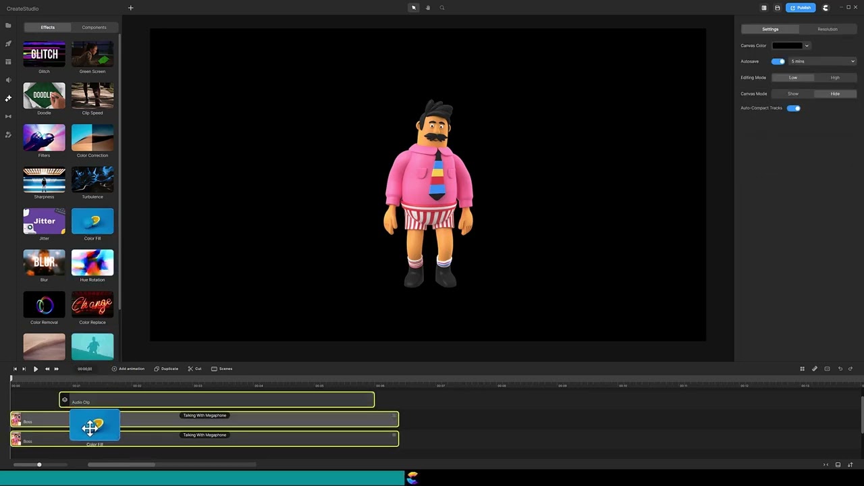Click the save floppy disk icon
Image resolution: width=864 pixels, height=486 pixels.
click(777, 8)
